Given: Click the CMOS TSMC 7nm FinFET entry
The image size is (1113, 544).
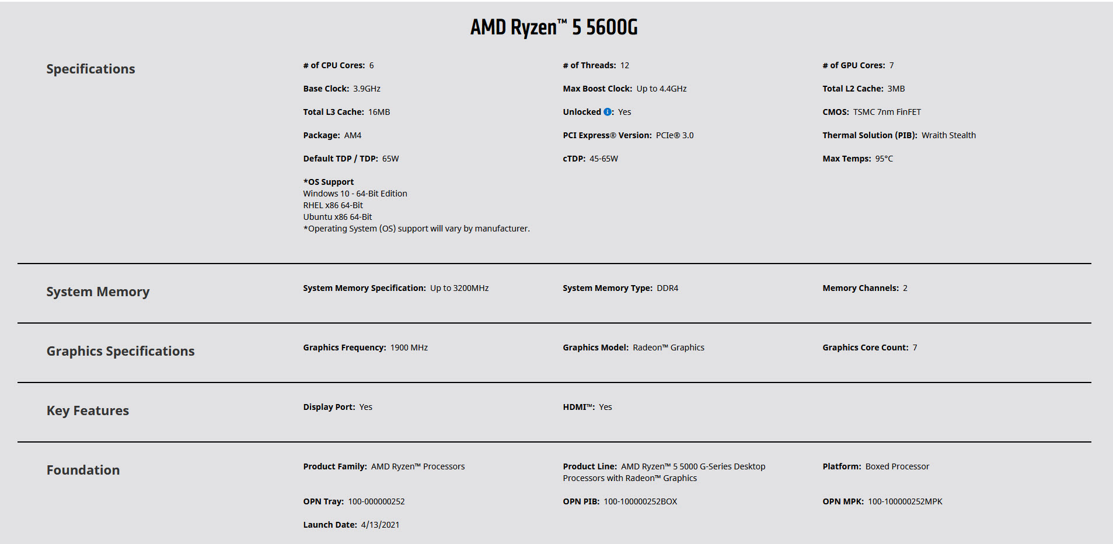Looking at the screenshot, I should tap(871, 112).
